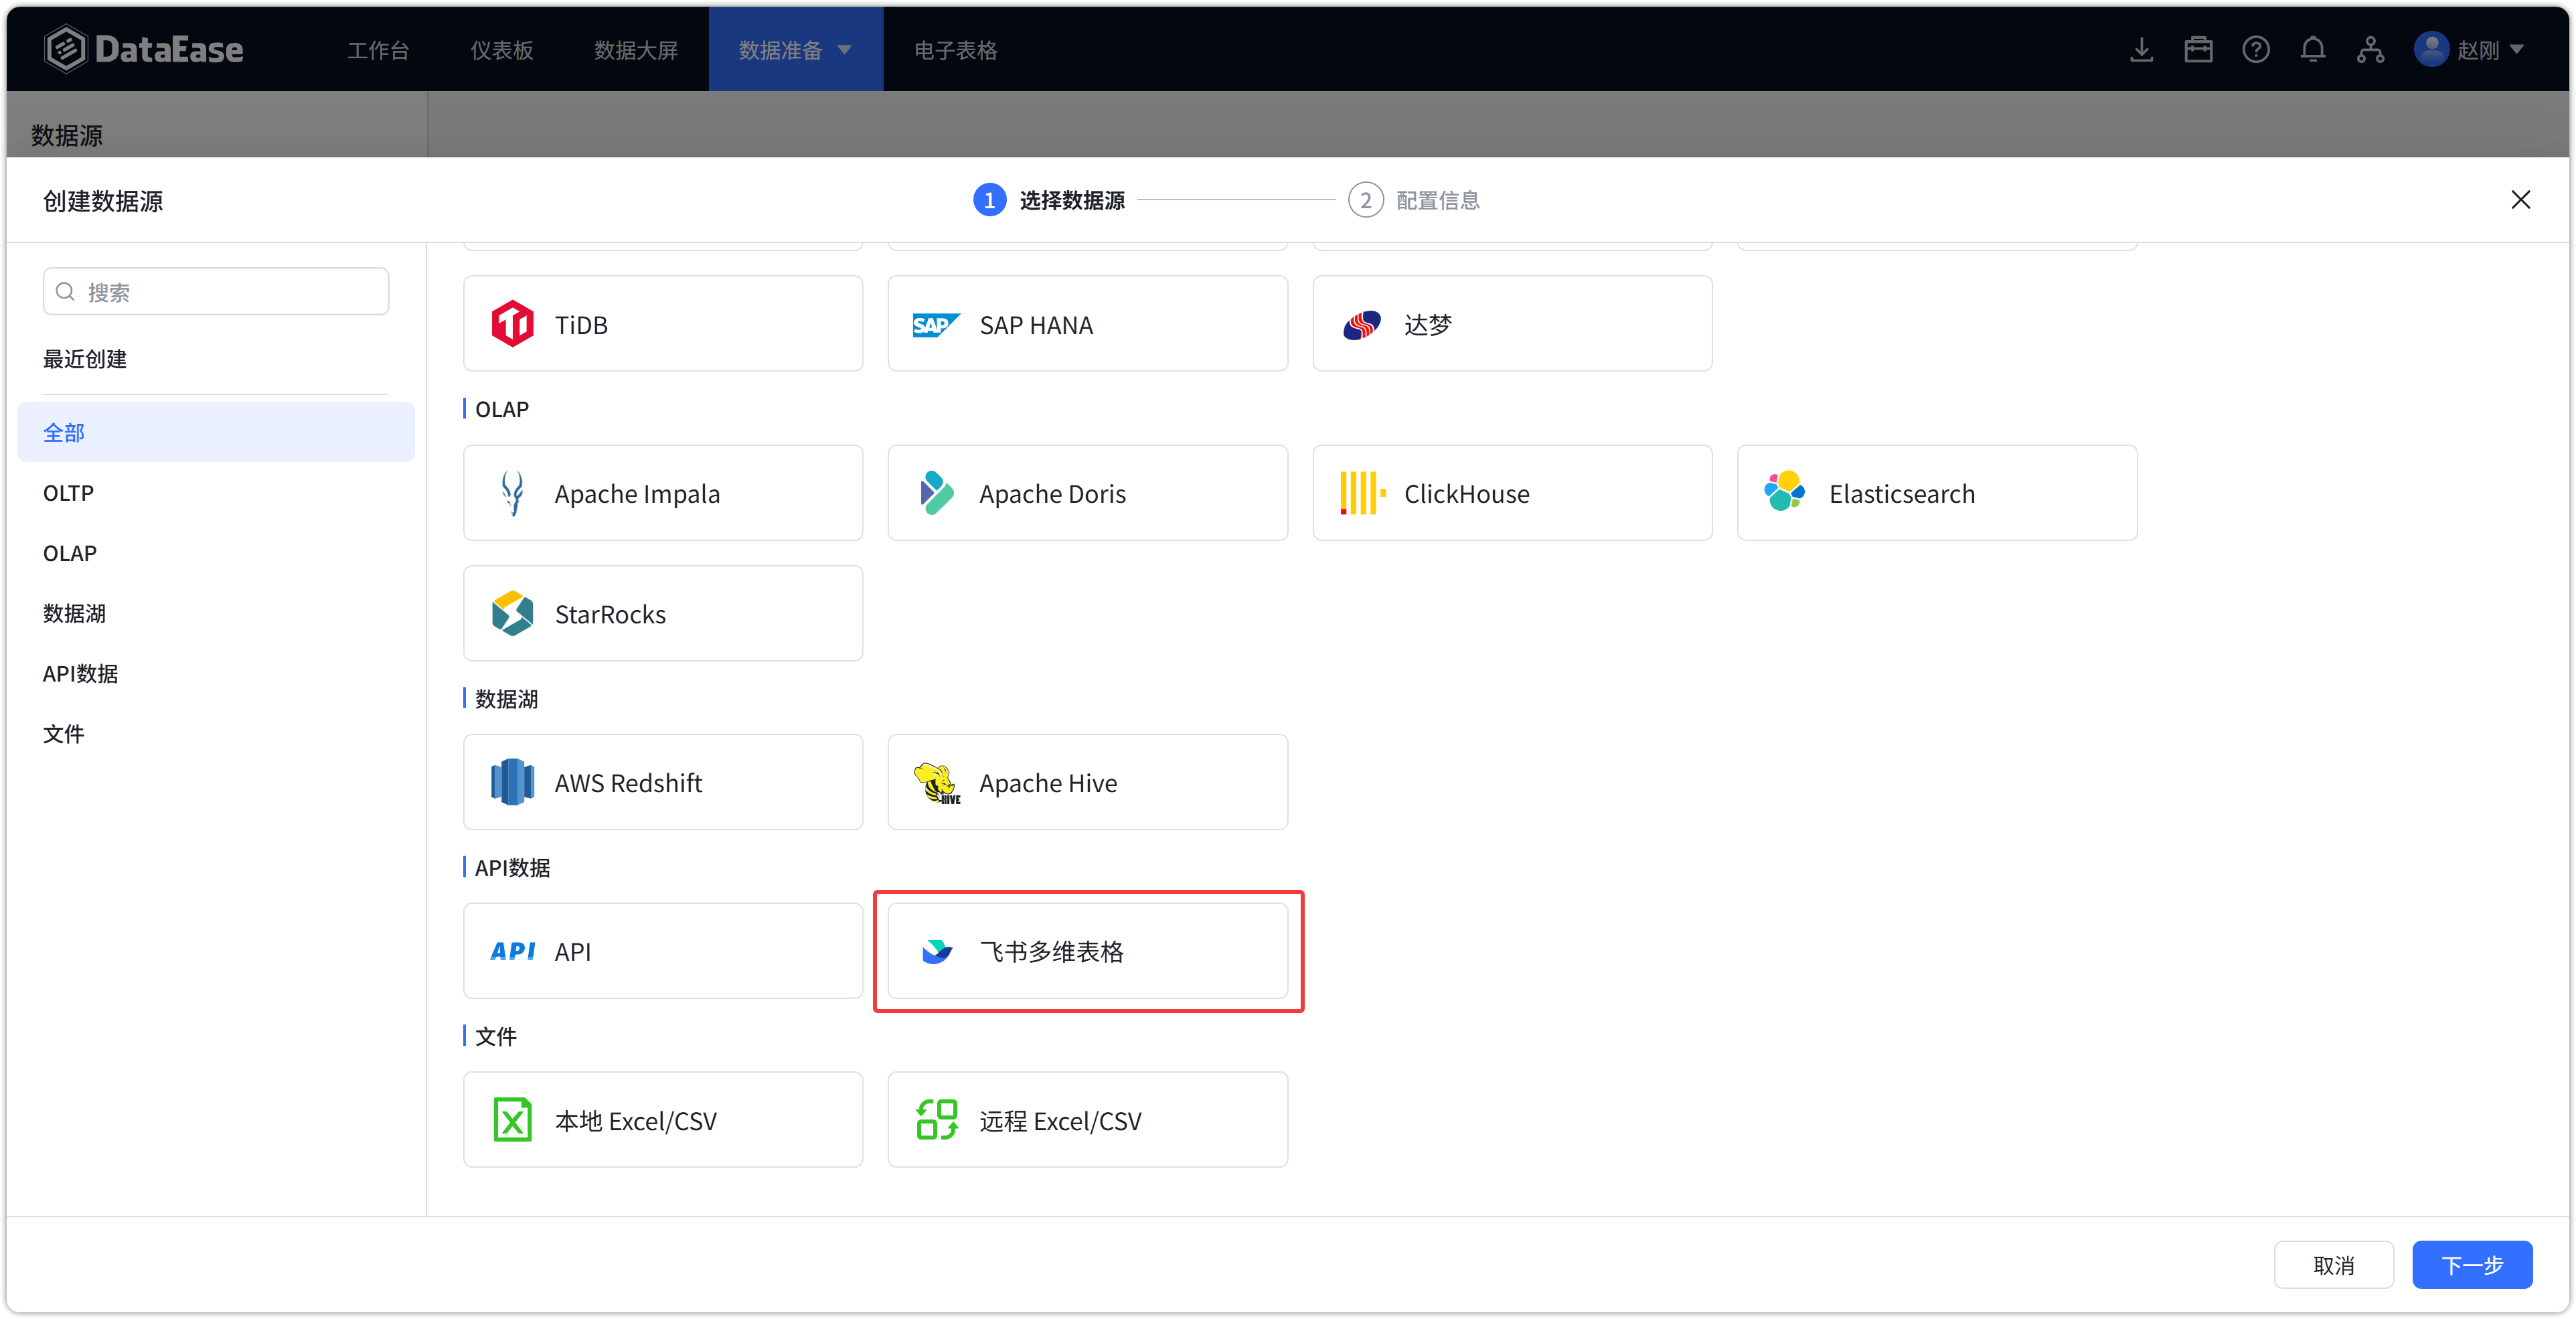Click the DataEase logo icon
2576x1319 pixels.
pos(66,49)
